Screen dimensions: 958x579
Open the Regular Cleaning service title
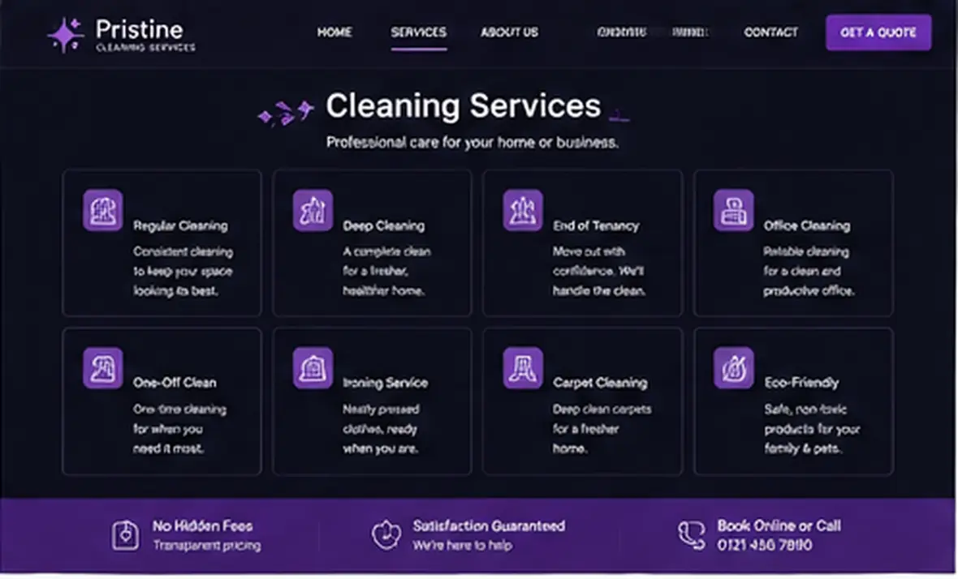[181, 225]
